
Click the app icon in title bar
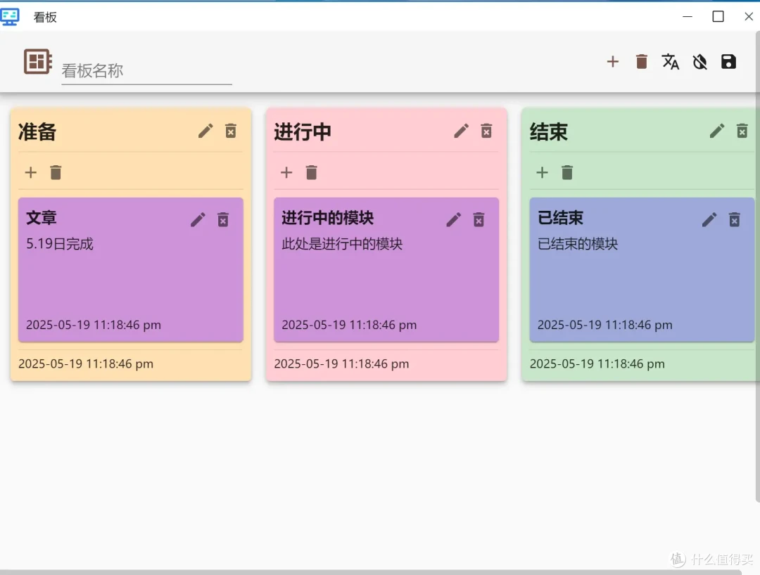[x=10, y=17]
